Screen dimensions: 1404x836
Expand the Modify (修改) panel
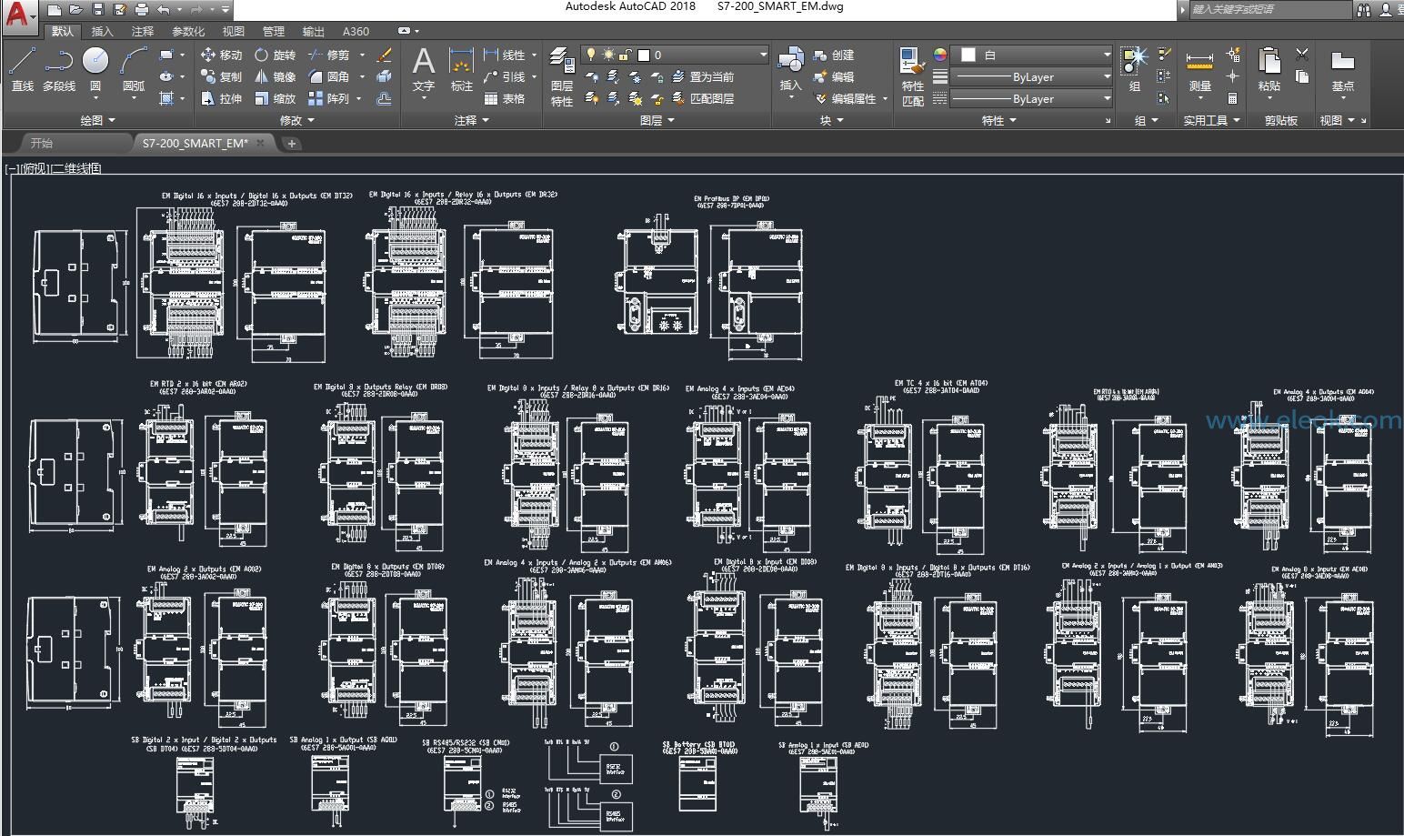(297, 120)
